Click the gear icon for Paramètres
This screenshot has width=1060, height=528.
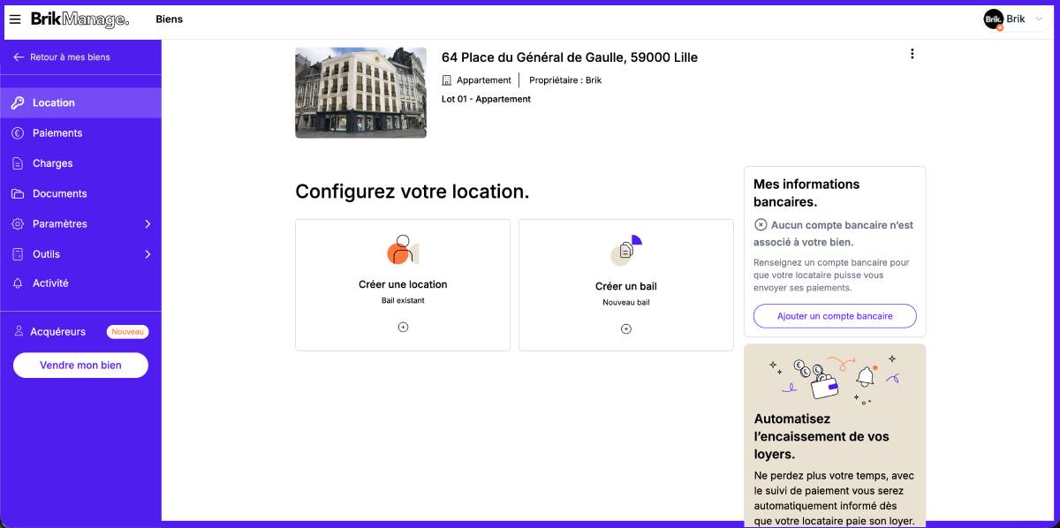click(18, 224)
